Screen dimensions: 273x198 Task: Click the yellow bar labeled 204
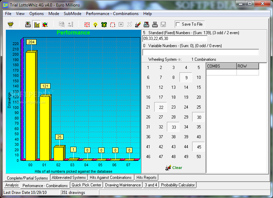(x=31, y=105)
